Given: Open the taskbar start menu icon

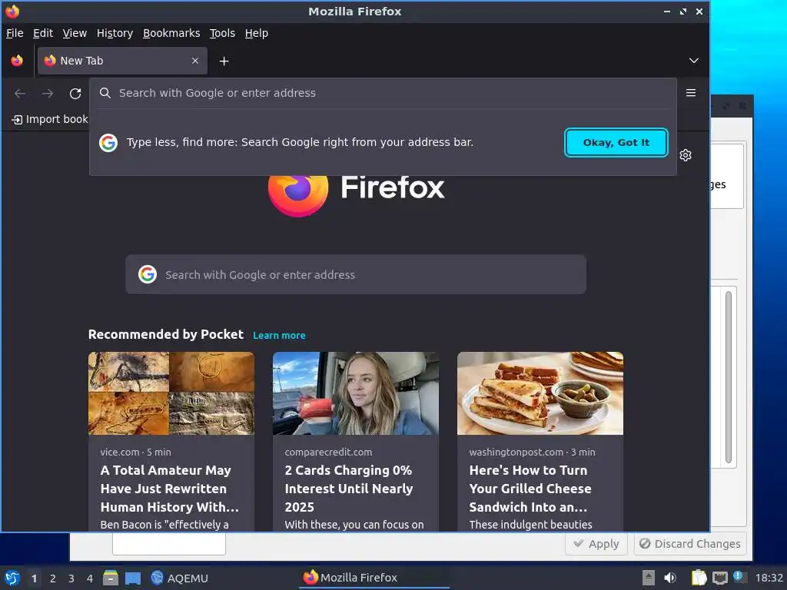Looking at the screenshot, I should [x=12, y=578].
